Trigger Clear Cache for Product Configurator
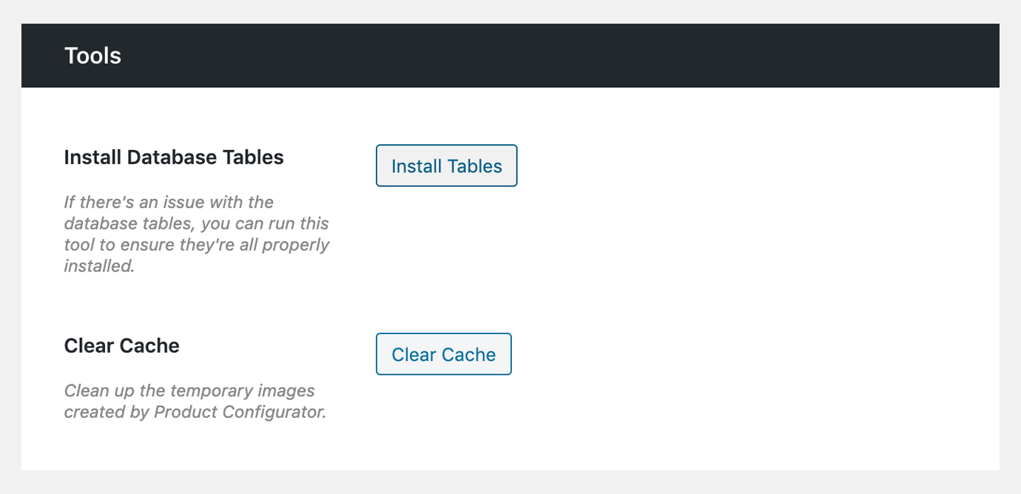 pyautogui.click(x=443, y=354)
